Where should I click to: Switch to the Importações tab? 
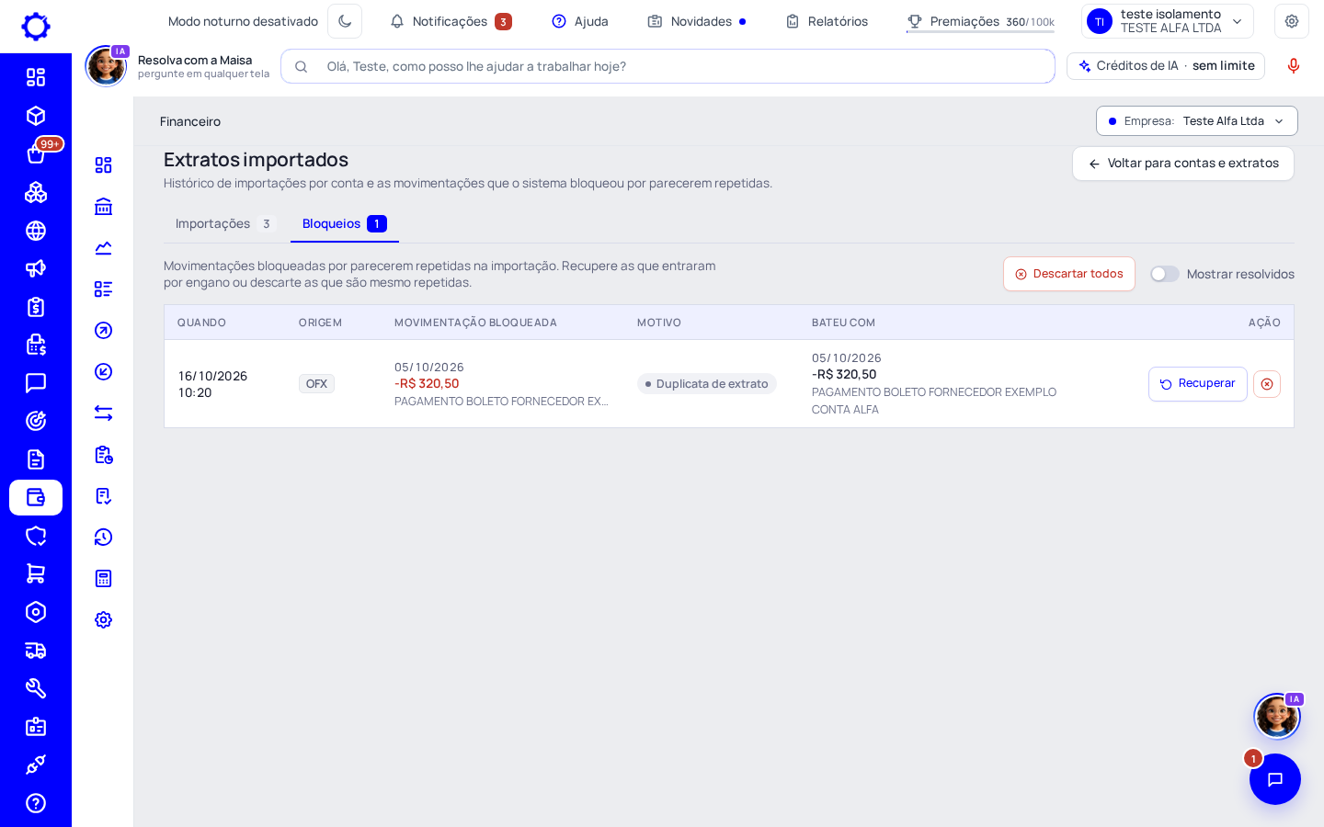pos(225,224)
